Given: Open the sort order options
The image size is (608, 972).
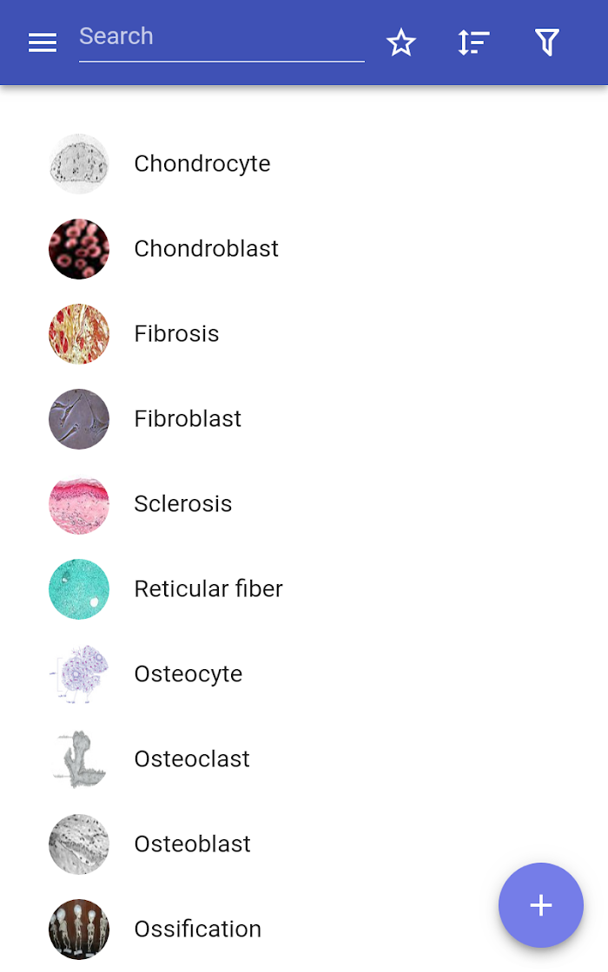Looking at the screenshot, I should [x=473, y=43].
